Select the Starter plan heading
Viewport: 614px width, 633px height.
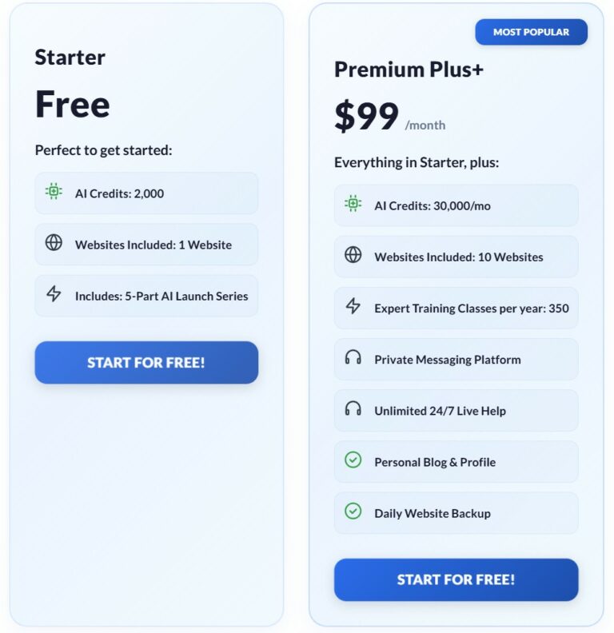pos(70,58)
